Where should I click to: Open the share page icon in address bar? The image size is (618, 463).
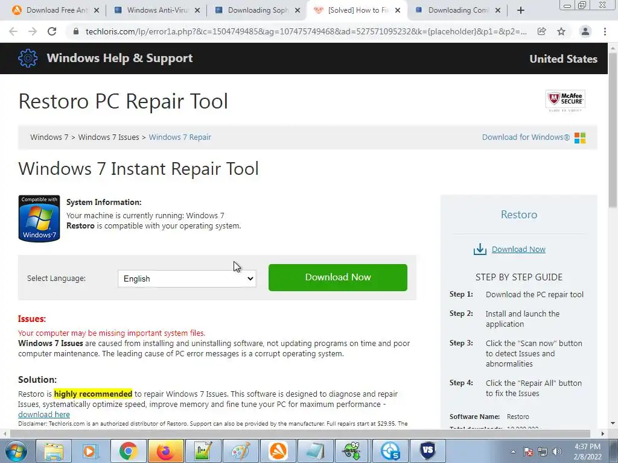542,31
